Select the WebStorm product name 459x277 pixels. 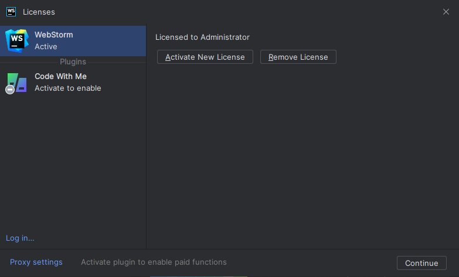click(54, 35)
